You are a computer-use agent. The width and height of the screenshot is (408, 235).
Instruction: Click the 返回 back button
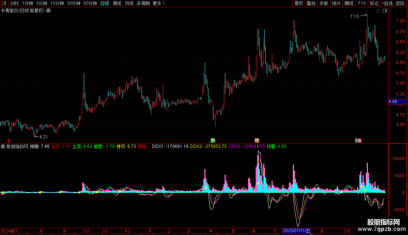point(400,3)
